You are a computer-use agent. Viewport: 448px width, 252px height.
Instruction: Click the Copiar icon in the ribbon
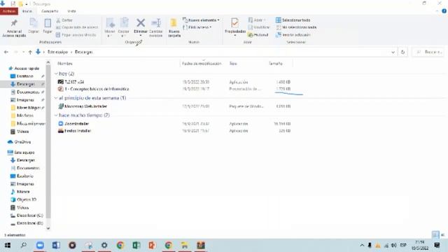tap(34, 23)
